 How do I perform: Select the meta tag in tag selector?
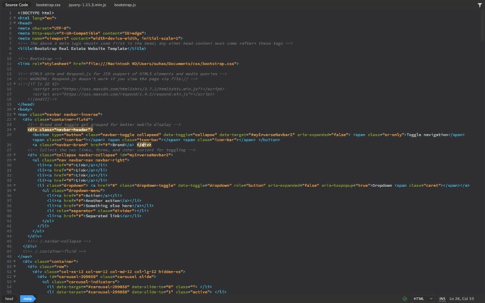pos(28,299)
